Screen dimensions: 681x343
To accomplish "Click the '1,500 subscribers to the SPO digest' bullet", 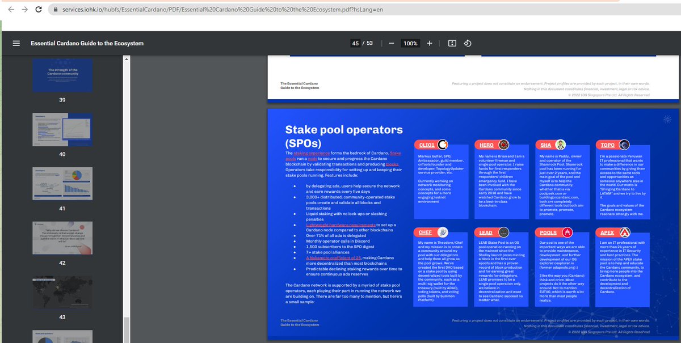I will click(339, 247).
